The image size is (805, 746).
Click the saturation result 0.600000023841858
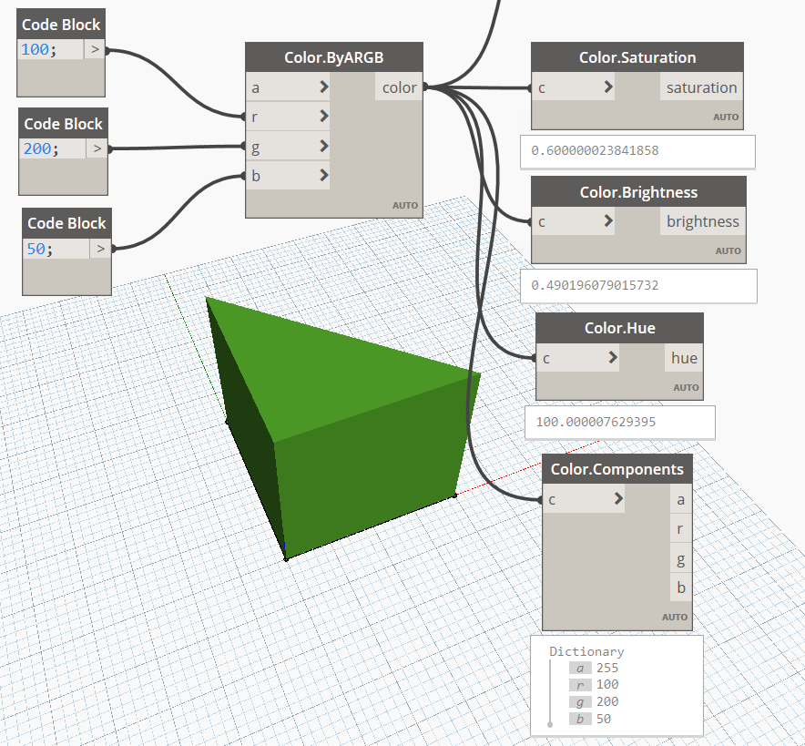pos(595,150)
